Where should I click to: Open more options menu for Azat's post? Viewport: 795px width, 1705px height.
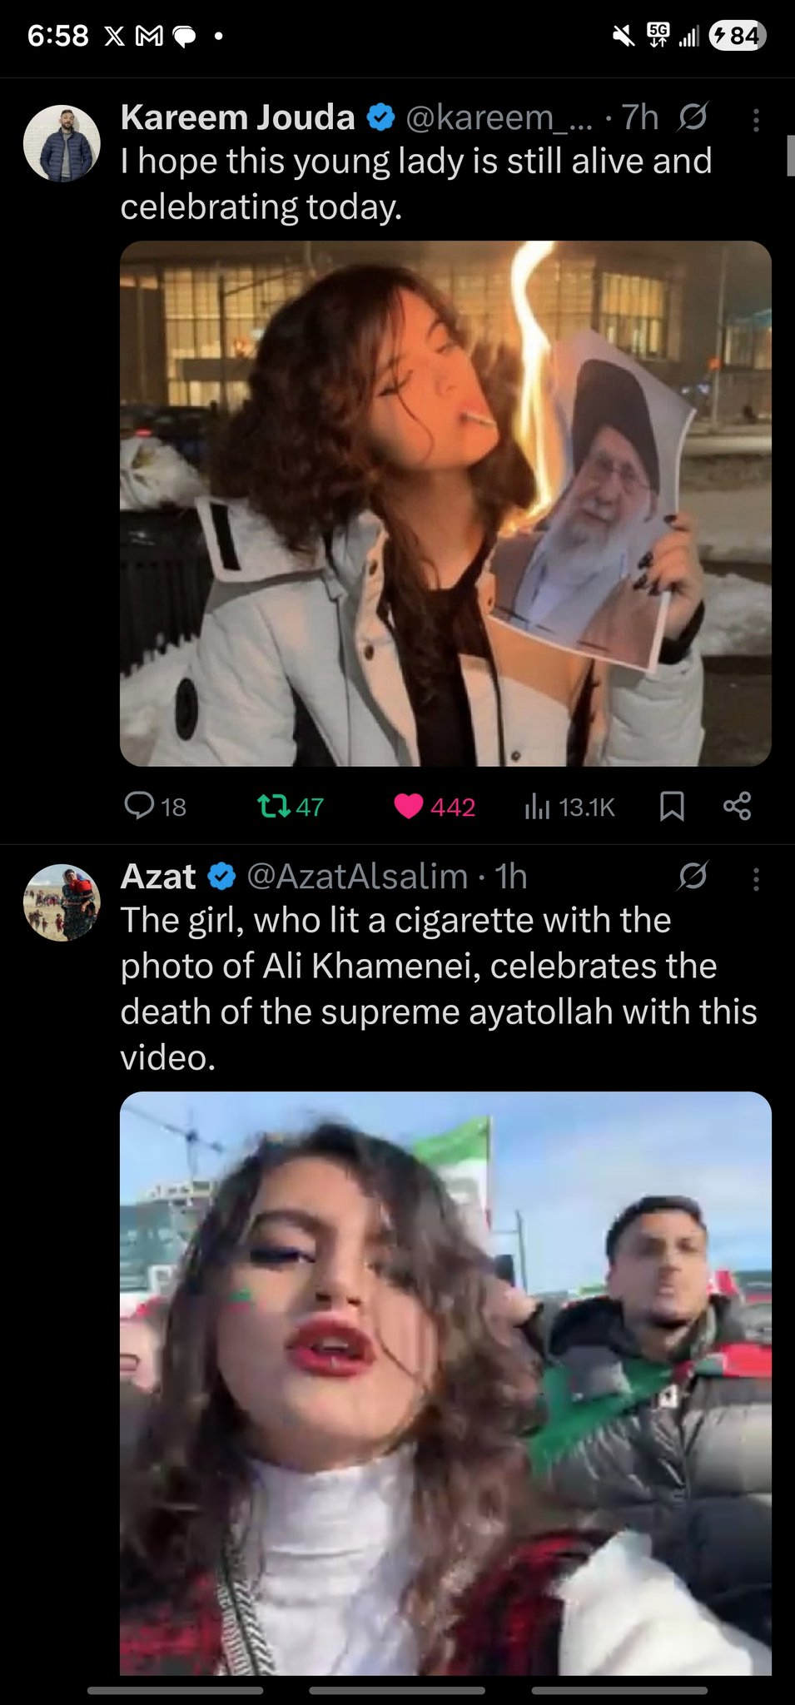pos(756,879)
